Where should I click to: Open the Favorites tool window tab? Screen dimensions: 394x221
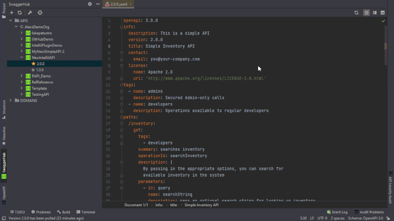coord(4,136)
